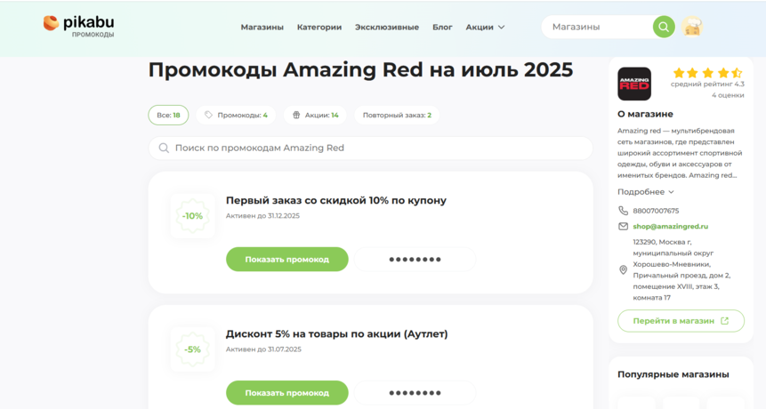Screen dimensions: 766x409
Task: Expand the Подробнее store description
Action: [x=645, y=192]
